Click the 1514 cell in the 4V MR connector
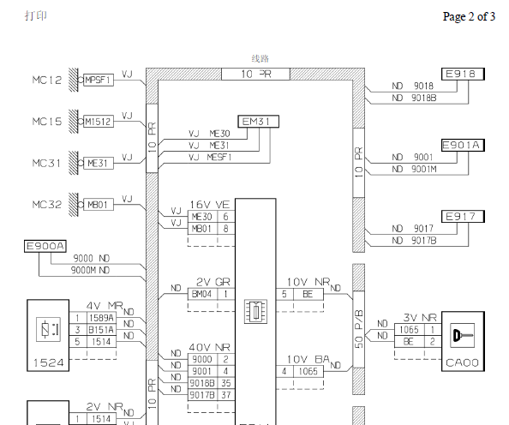Screen dimensions: 509x425 [x=102, y=342]
